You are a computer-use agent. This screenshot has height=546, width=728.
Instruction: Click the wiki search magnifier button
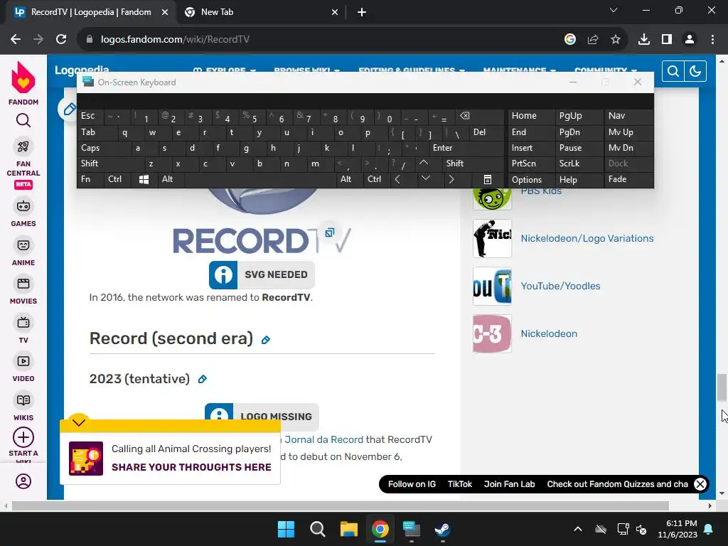[673, 71]
